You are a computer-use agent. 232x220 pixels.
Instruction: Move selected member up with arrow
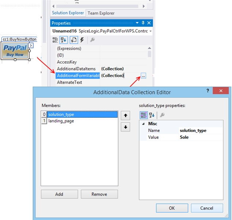coord(126,115)
